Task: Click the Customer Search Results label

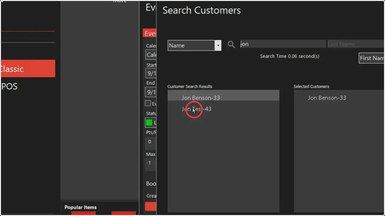Action: tap(190, 86)
